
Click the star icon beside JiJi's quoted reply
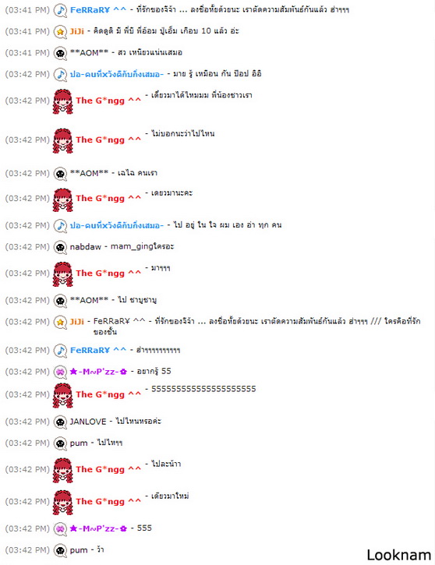60,321
